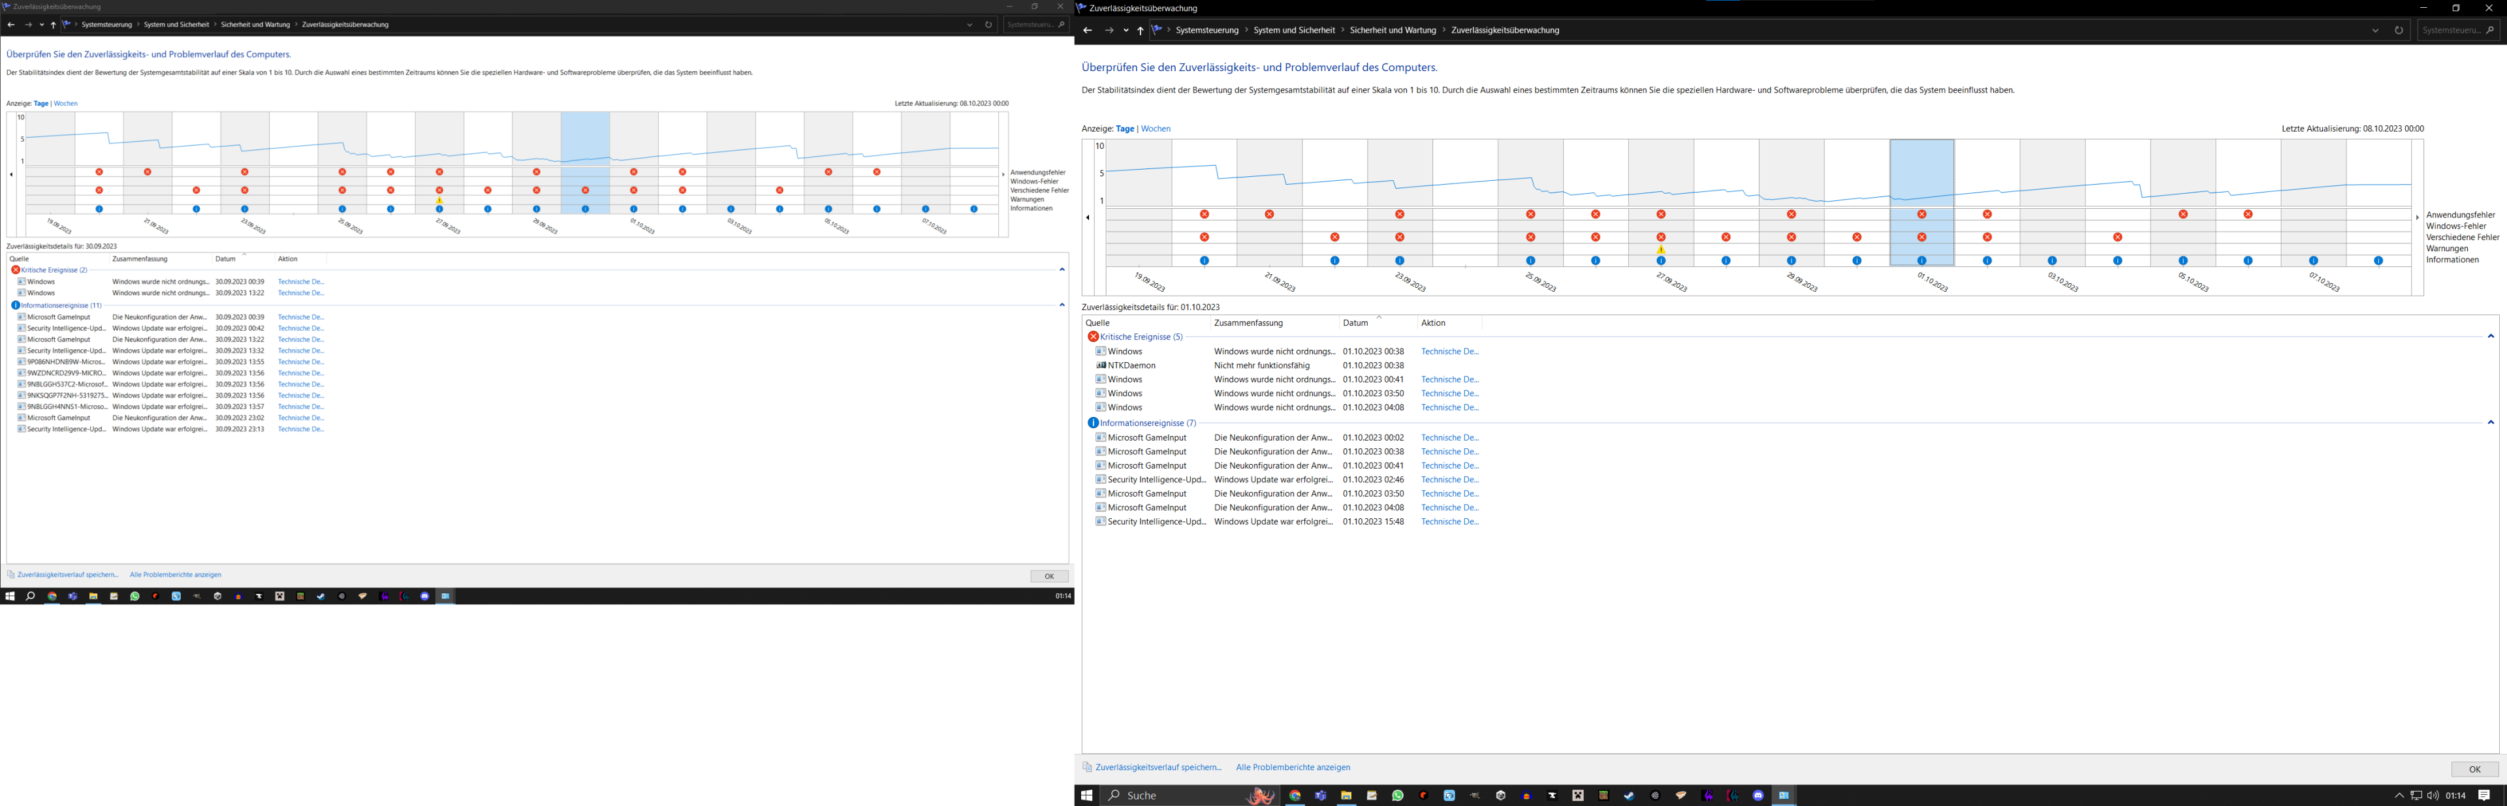The height and width of the screenshot is (806, 2507).
Task: Open Steam from the taskbar with Suche box
Action: [1629, 796]
